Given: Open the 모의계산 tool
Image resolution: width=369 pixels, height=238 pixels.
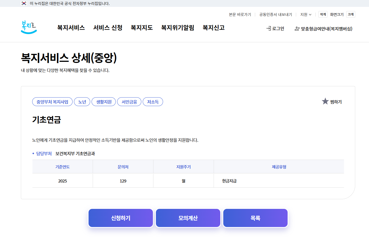Looking at the screenshot, I should coord(188,218).
